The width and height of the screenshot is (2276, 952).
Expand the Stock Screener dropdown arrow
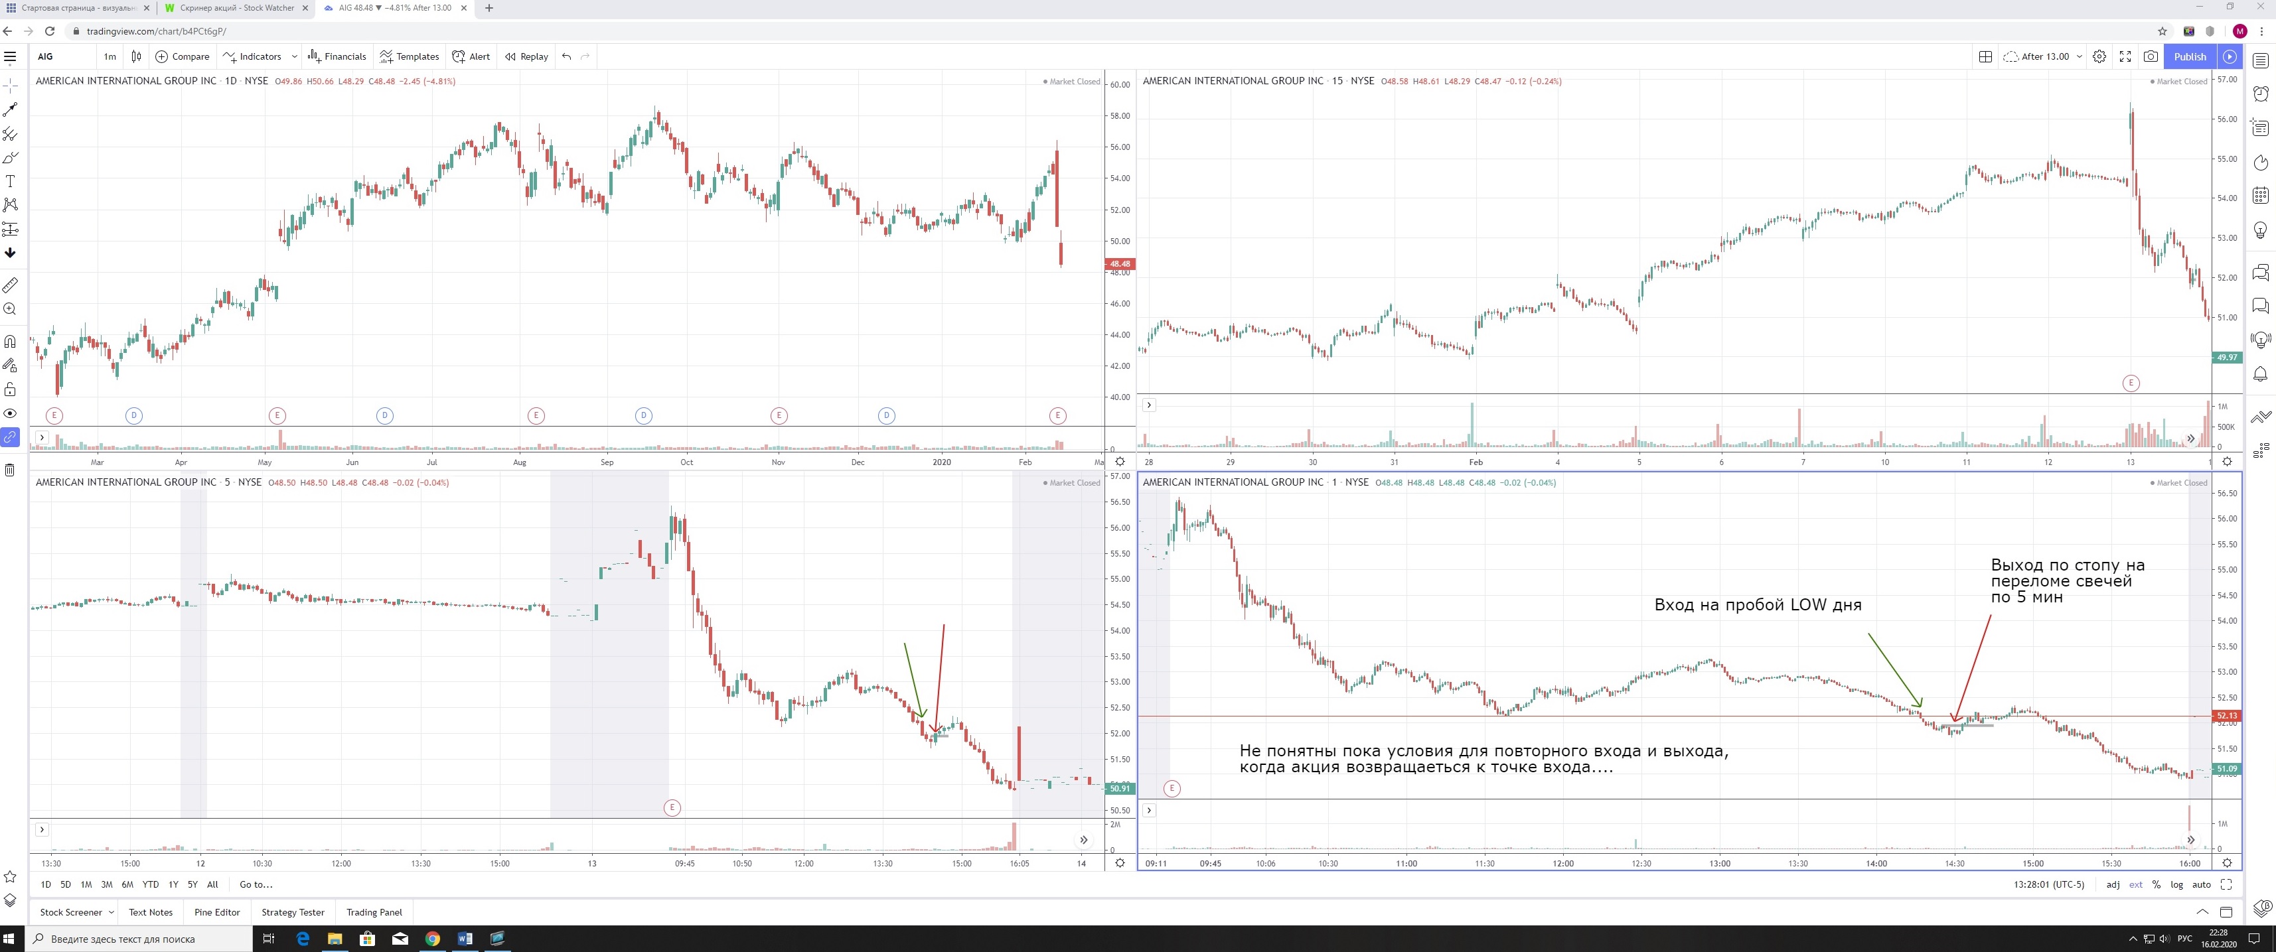112,912
